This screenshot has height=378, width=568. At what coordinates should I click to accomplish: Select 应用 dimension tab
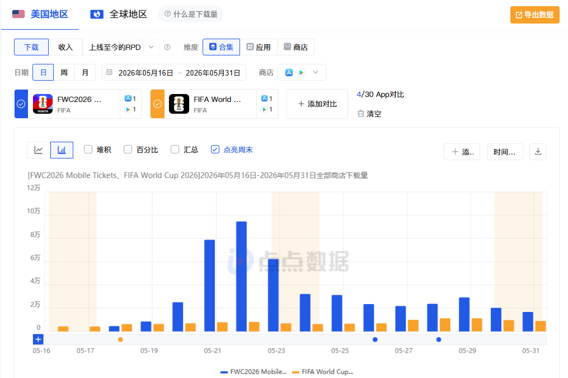point(259,47)
